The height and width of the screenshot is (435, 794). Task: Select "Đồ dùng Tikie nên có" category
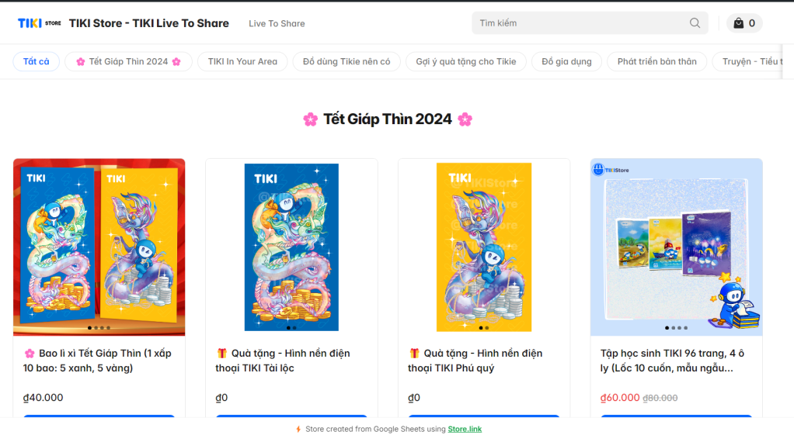pos(347,61)
